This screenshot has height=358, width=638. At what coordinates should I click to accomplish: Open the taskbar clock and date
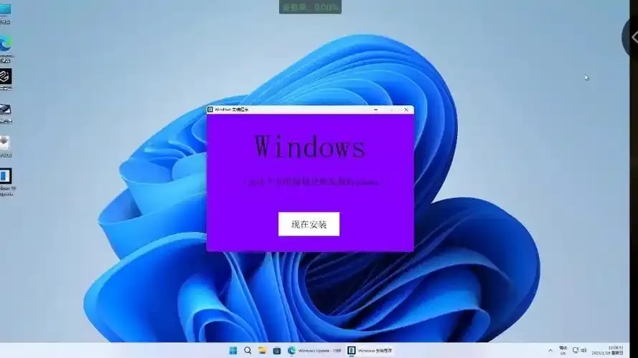607,351
